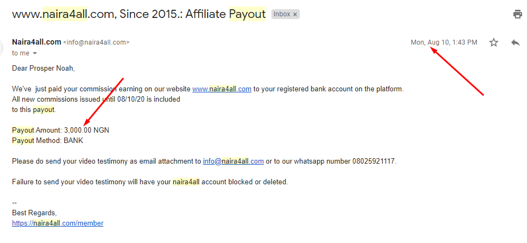
Task: Click the info@naira4all.com link in the body
Action: click(233, 161)
